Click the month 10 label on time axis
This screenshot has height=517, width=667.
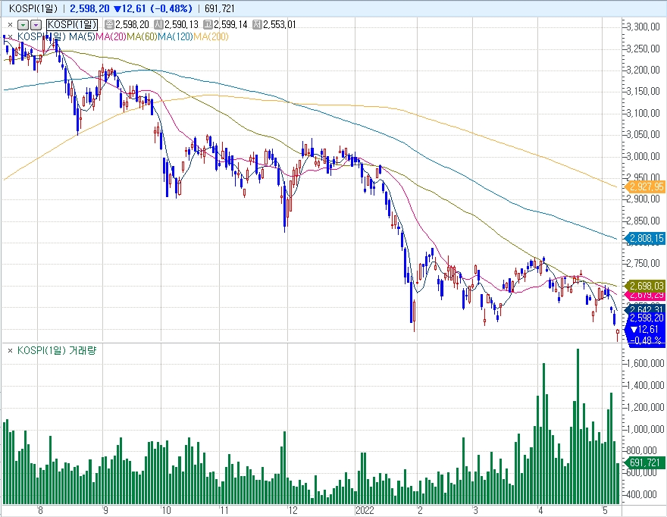click(165, 511)
